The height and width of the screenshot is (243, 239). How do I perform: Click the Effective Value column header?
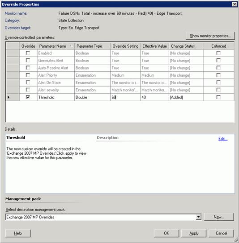point(155,46)
